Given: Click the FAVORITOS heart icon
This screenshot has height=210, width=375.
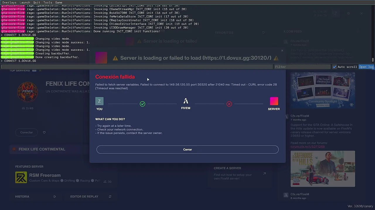Looking at the screenshot, I should click(263, 33).
